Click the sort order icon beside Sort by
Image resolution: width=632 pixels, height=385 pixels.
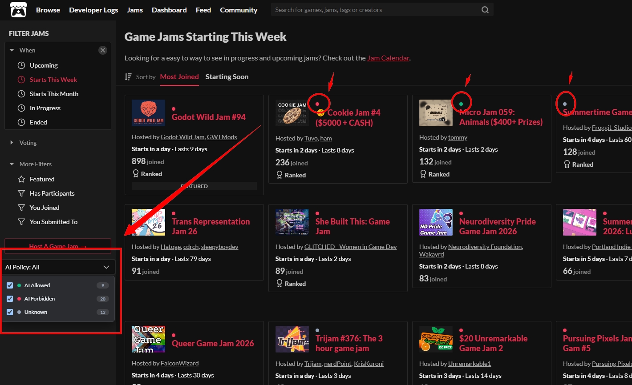click(128, 77)
